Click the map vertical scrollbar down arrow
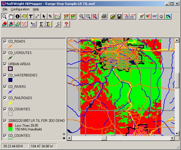The image size is (181, 150). pos(177,133)
